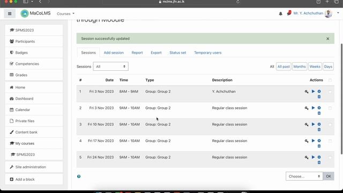Take attendance for Fri 24 Nov session
Viewport: 343px width, 193px height.
pyautogui.click(x=313, y=157)
